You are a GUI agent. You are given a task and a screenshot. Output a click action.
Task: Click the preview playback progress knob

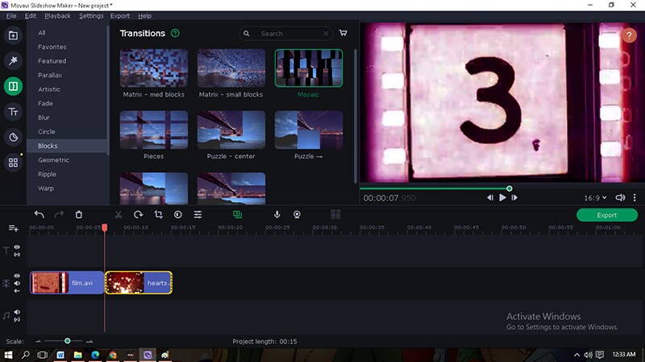pyautogui.click(x=510, y=188)
